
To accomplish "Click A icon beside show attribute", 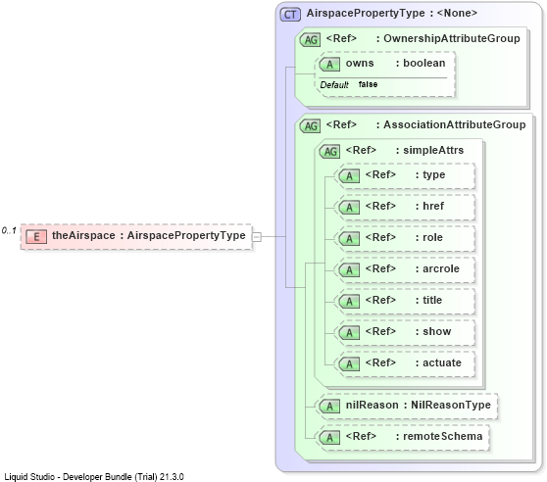I will pos(349,332).
